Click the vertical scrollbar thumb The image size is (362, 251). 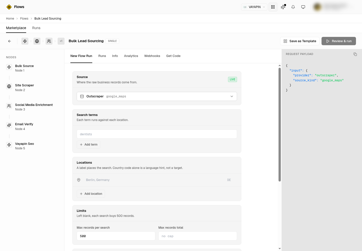(x=280, y=124)
